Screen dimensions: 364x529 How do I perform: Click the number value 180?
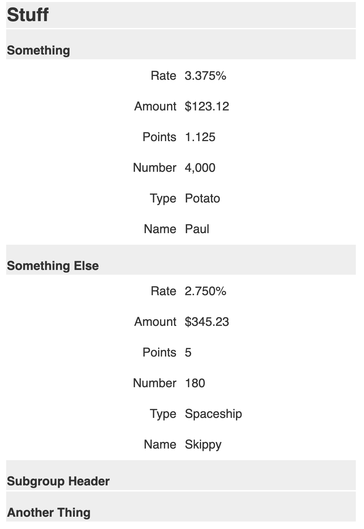click(195, 383)
